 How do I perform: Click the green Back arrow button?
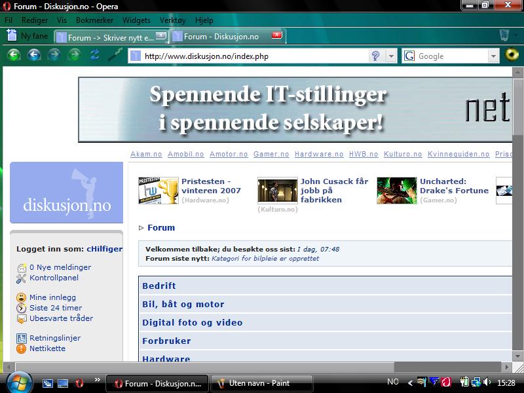(x=14, y=55)
